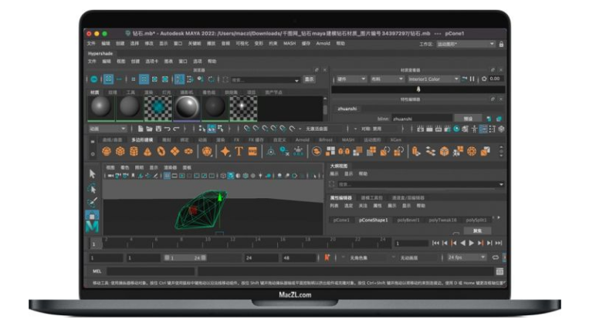Toggle the second magnet snap-to-curve icon

tap(256, 129)
